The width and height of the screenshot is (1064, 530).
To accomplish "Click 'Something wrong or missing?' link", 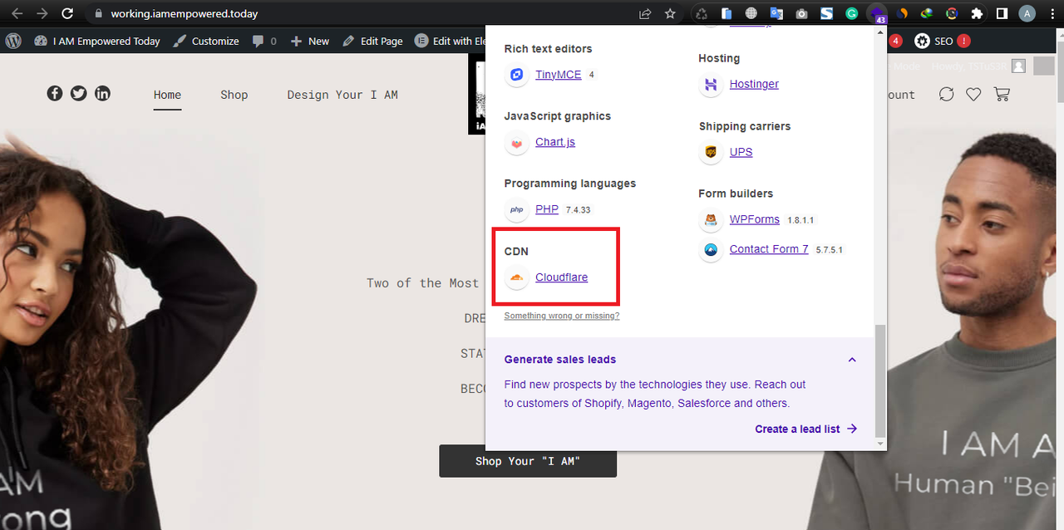I will point(562,316).
